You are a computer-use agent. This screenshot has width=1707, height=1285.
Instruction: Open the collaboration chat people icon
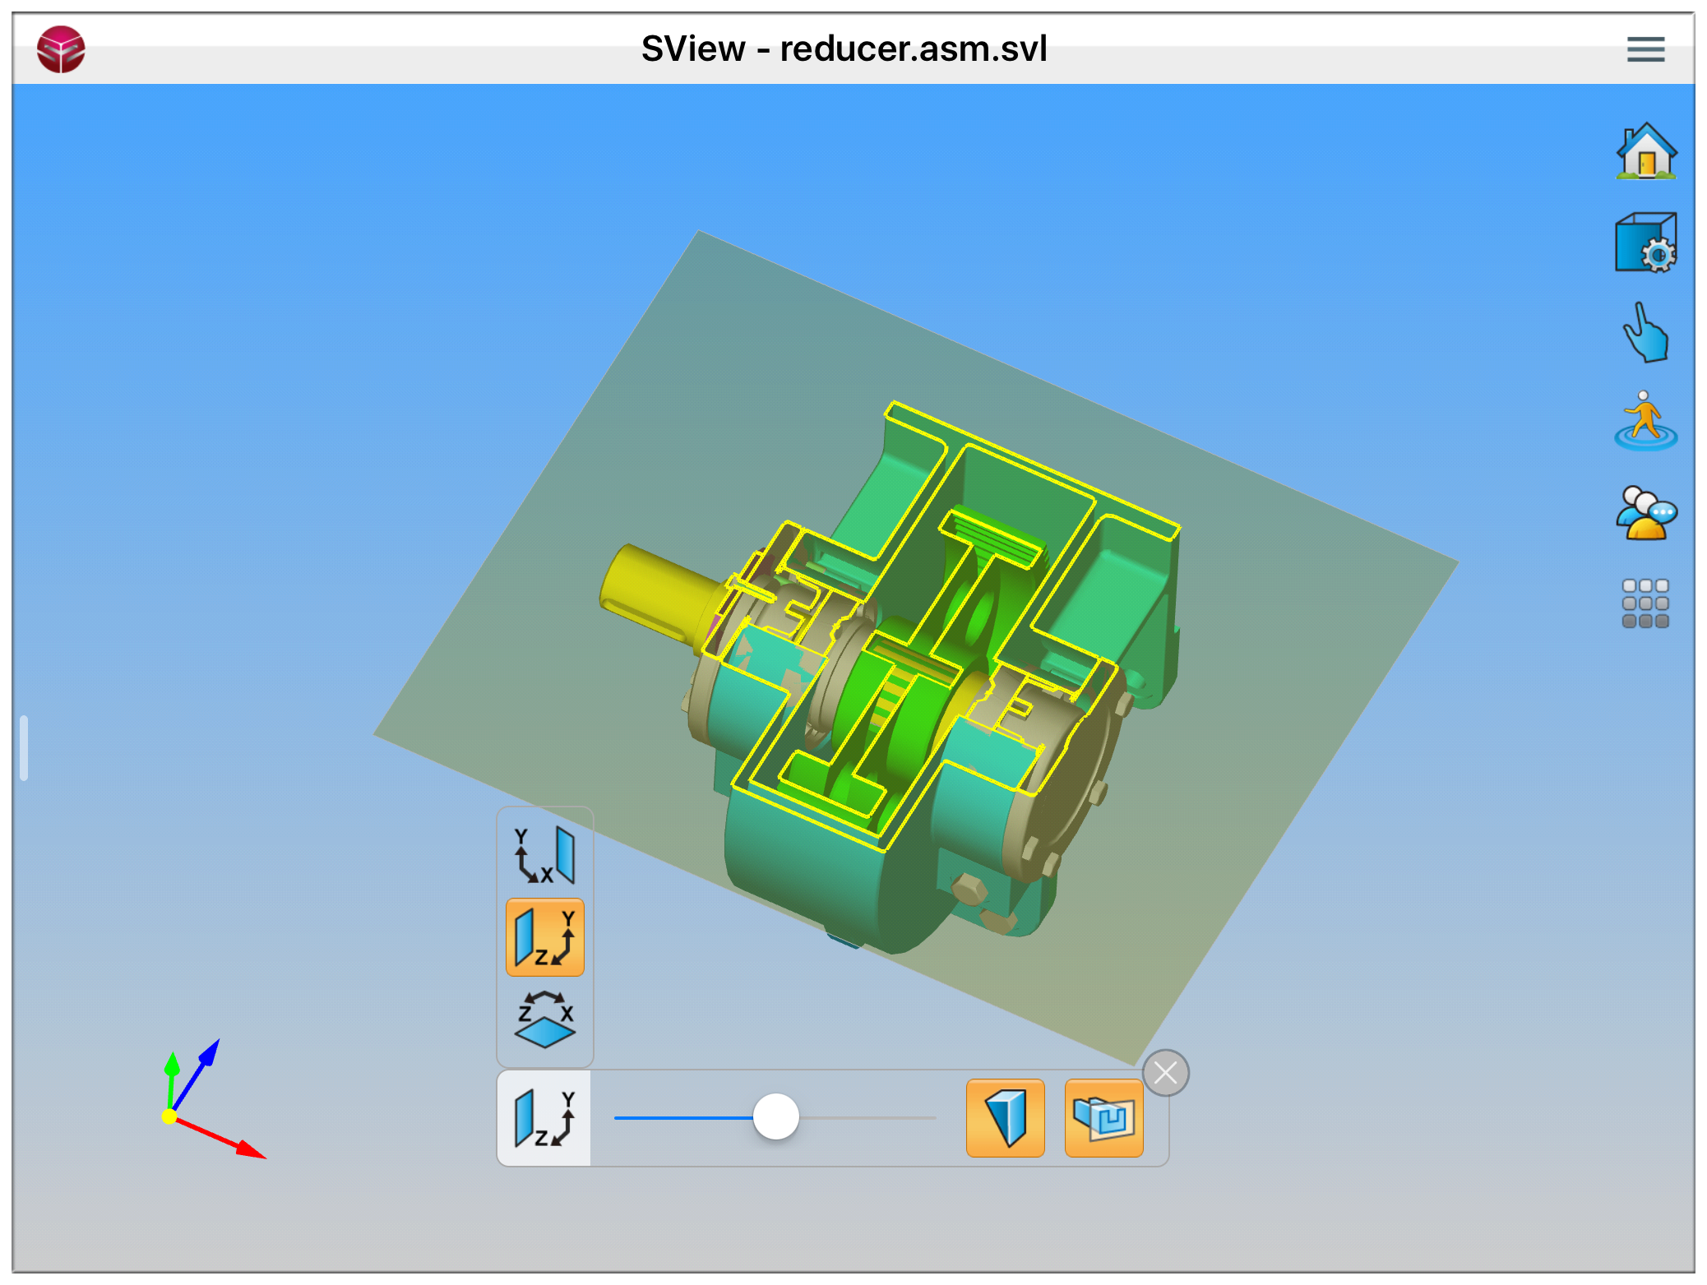pos(1645,513)
